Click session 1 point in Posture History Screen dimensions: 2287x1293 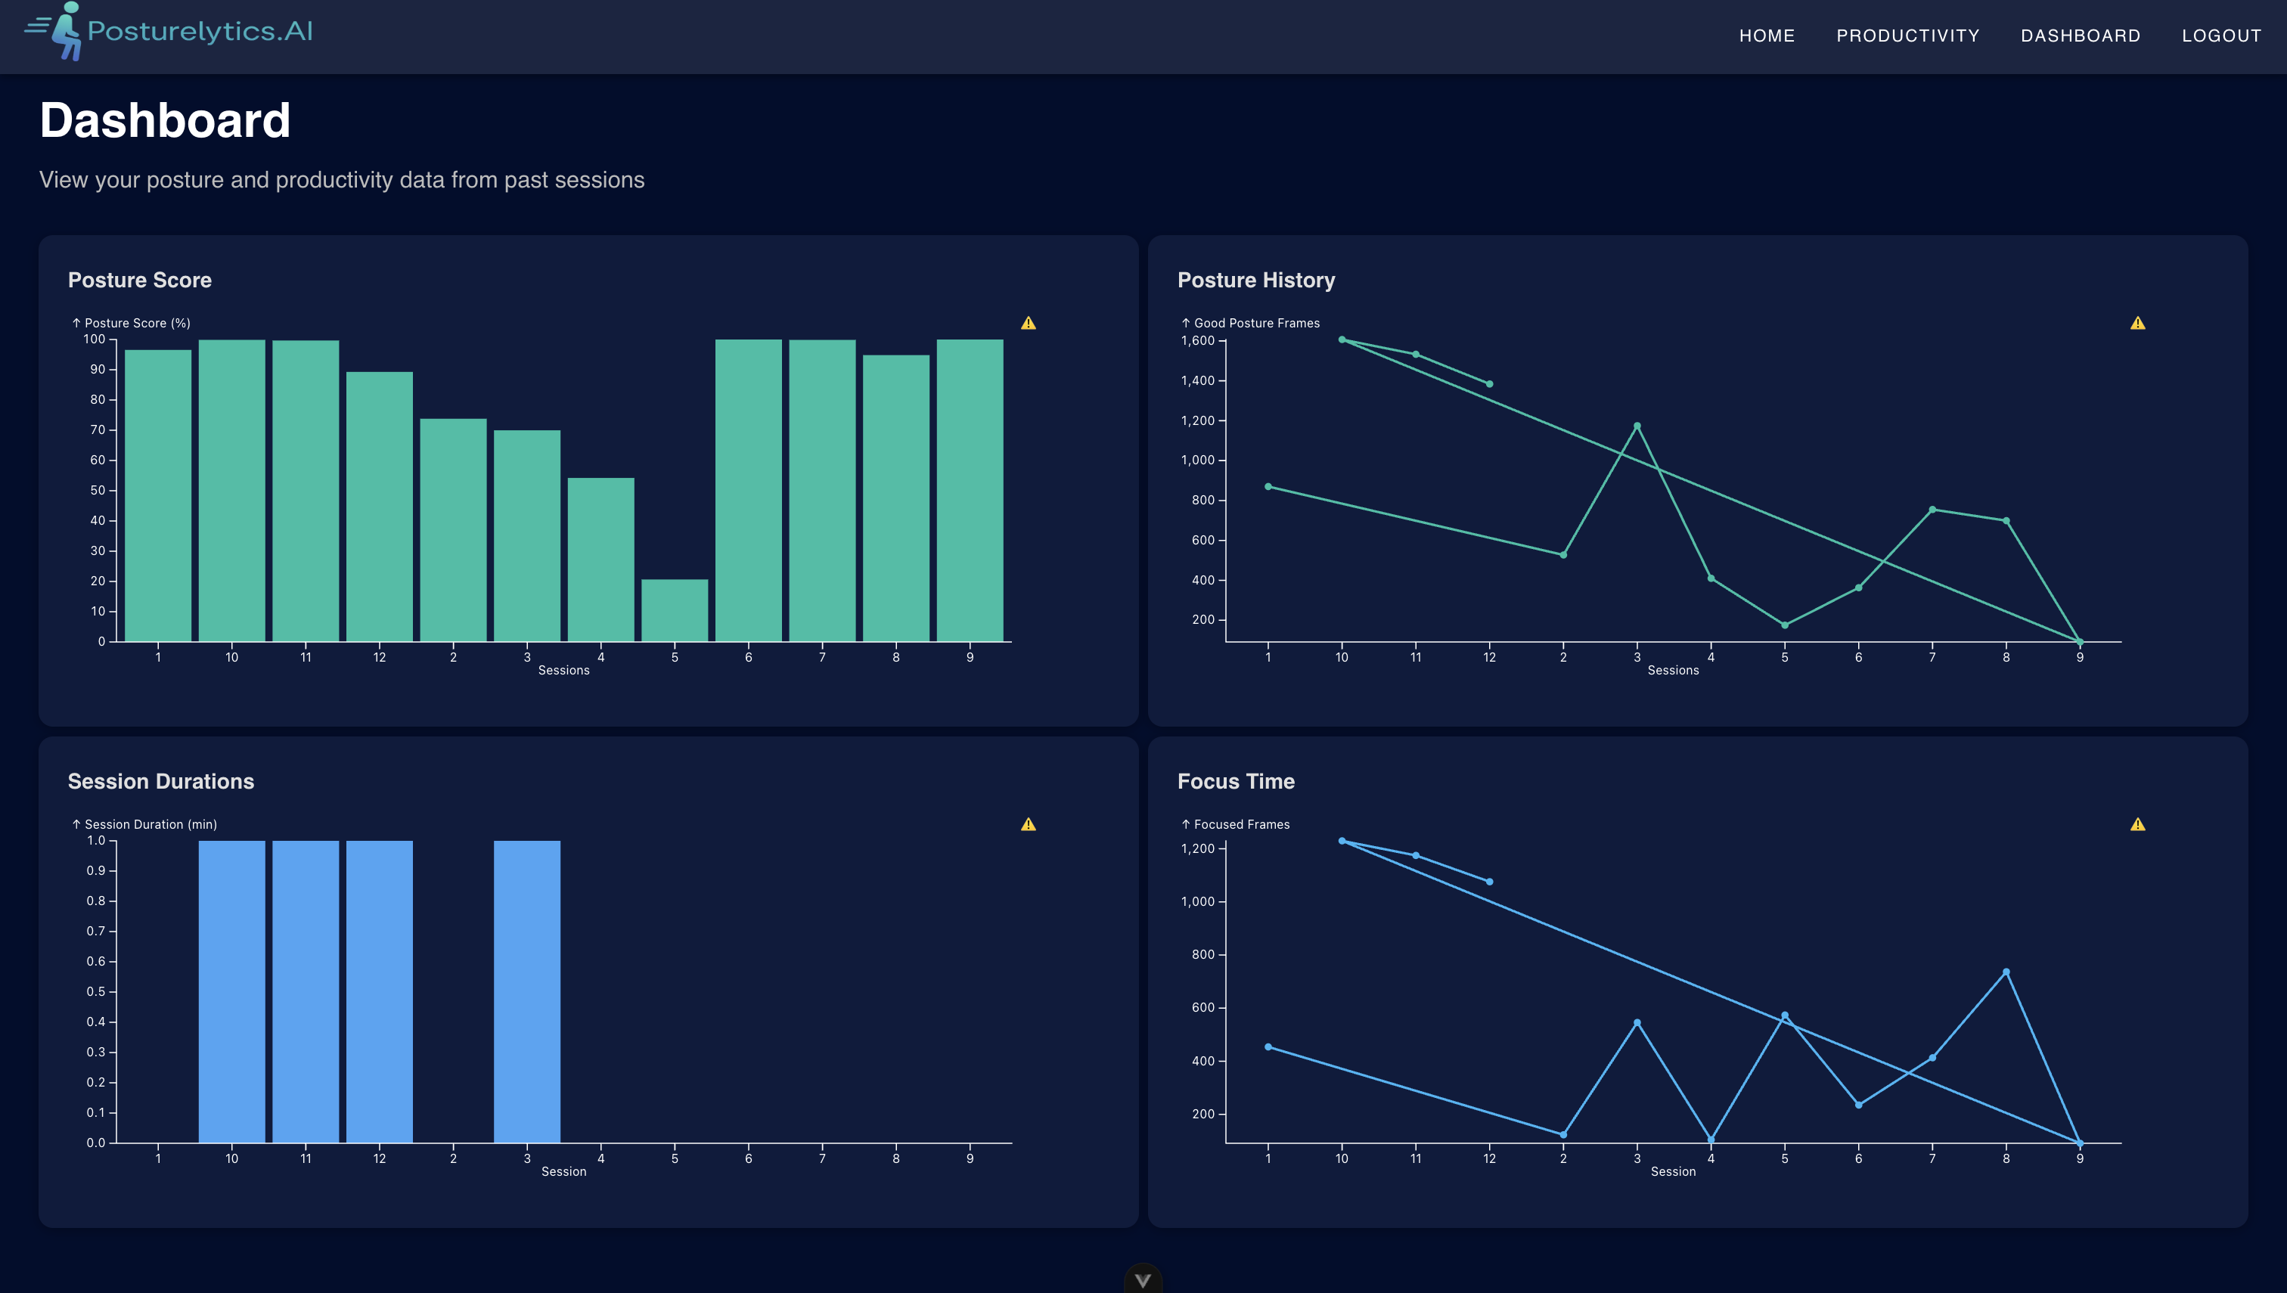coord(1268,487)
